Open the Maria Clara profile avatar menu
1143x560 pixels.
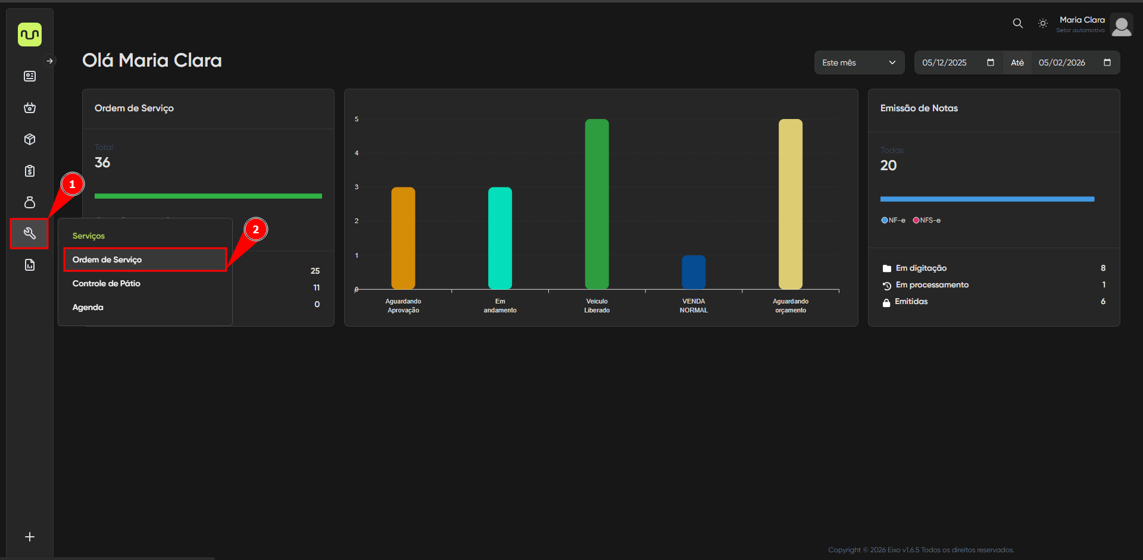(x=1121, y=26)
